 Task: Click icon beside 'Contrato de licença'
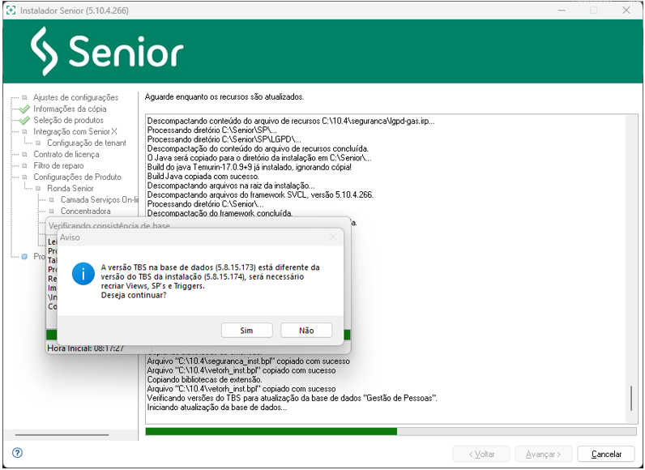(24, 154)
